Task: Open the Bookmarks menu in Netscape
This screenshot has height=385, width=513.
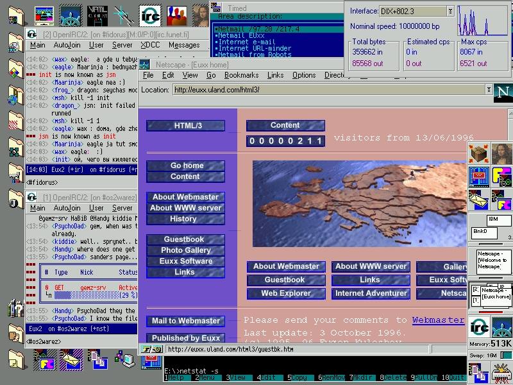Action: [x=241, y=75]
